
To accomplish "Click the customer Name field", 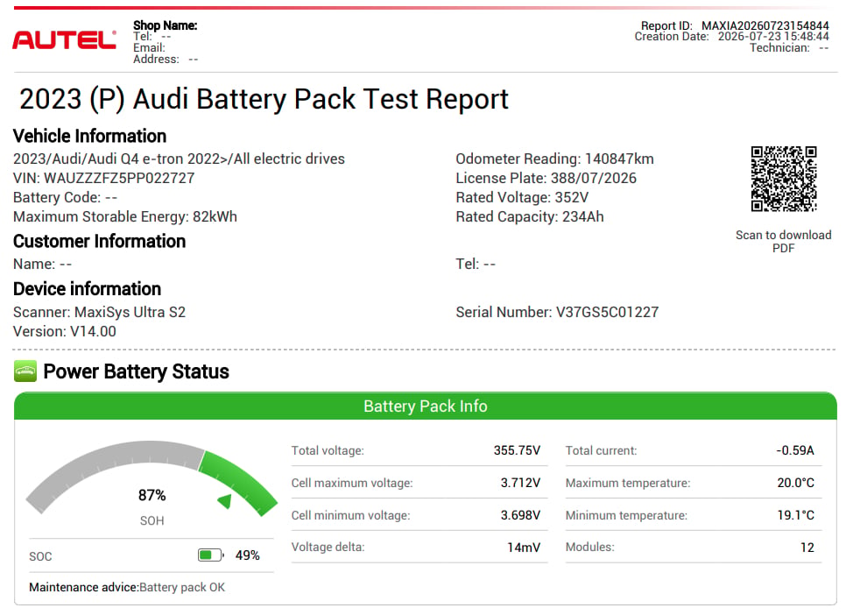I will click(42, 264).
